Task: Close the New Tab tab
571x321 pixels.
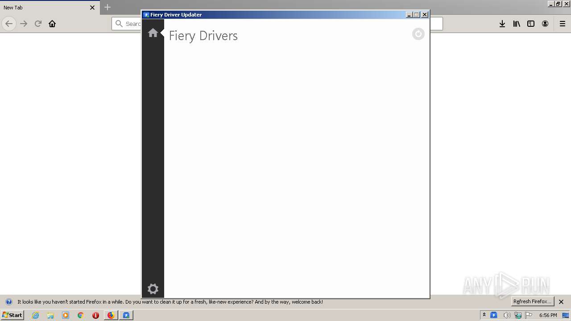Action: [x=92, y=8]
